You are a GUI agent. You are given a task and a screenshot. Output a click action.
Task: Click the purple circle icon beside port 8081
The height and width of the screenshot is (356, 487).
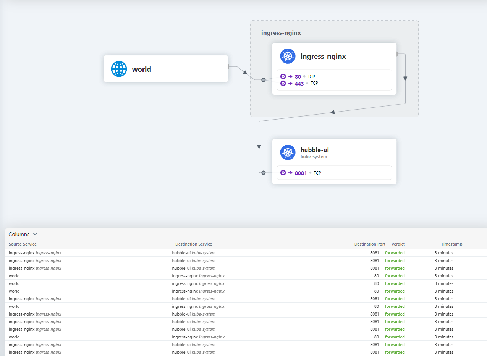(283, 173)
